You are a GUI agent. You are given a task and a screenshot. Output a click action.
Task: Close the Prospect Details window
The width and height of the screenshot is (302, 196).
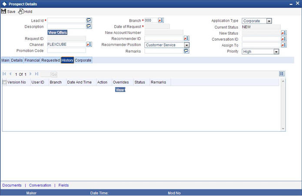[298, 3]
